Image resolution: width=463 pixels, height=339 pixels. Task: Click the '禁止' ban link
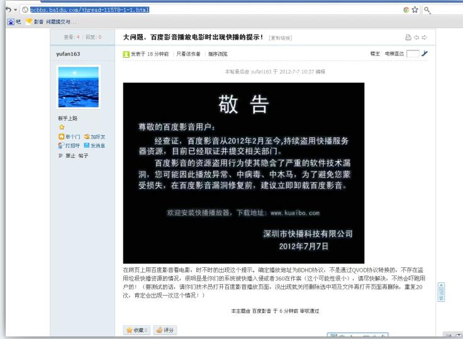point(70,155)
